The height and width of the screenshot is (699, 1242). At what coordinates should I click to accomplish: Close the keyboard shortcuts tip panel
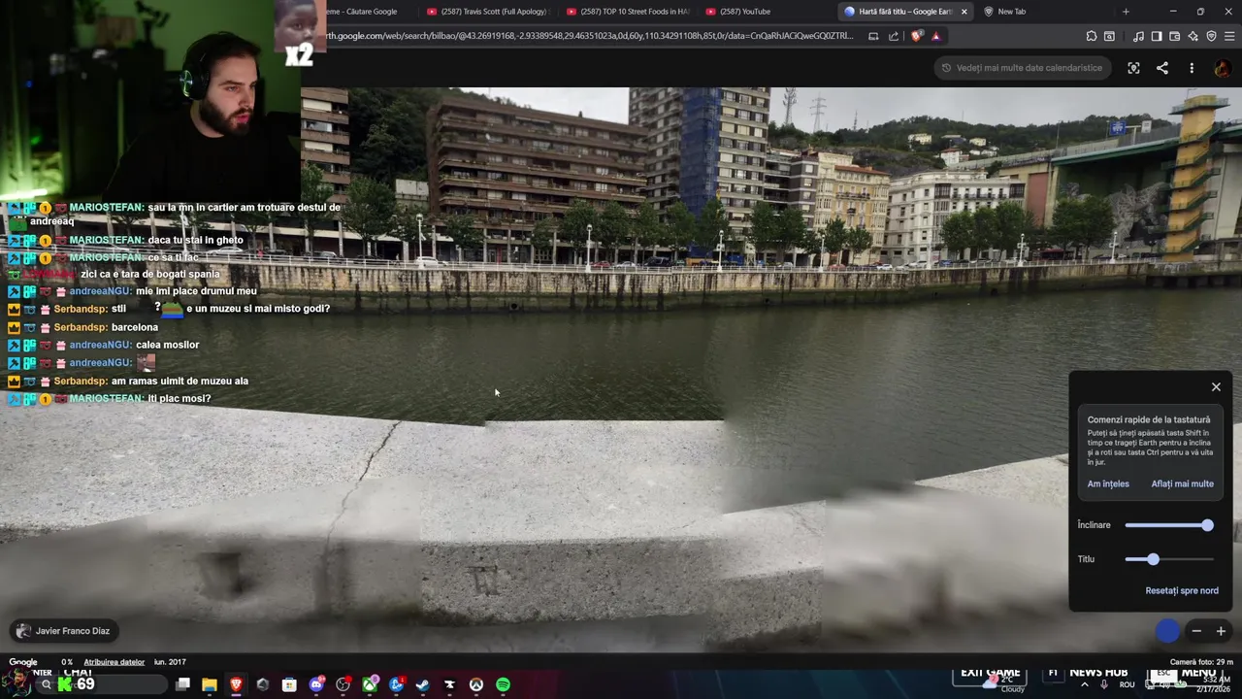1216,387
